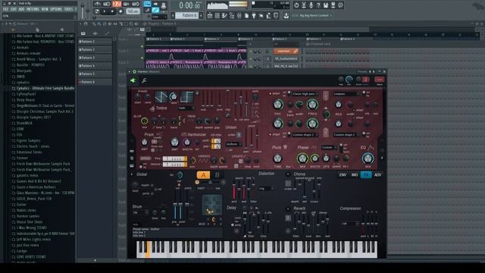Toggle the Chorus enable switch in Harmor
This screenshot has width=485, height=273.
click(x=288, y=174)
